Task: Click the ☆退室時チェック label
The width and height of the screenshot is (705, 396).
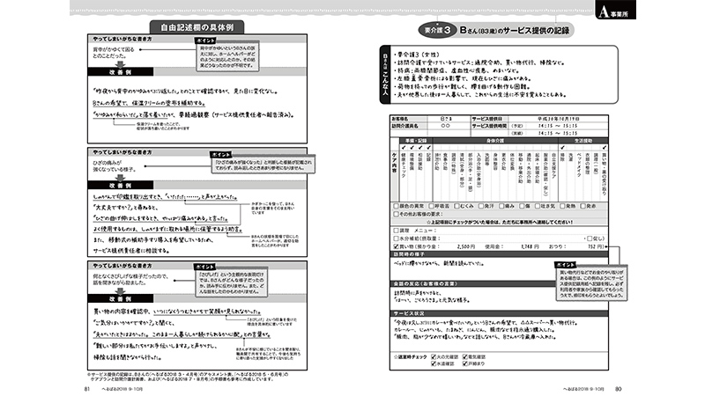Action: [x=410, y=357]
